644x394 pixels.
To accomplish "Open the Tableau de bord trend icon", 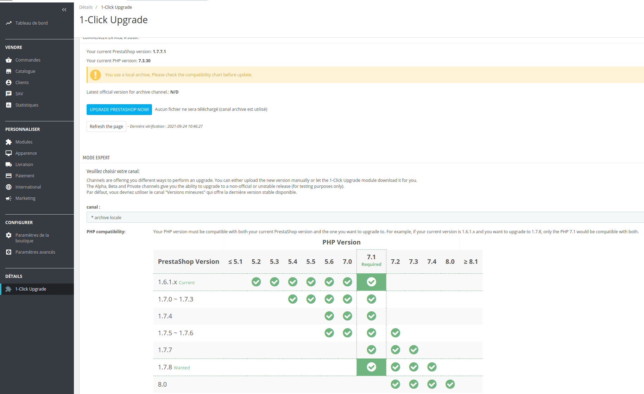I will pyautogui.click(x=9, y=23).
